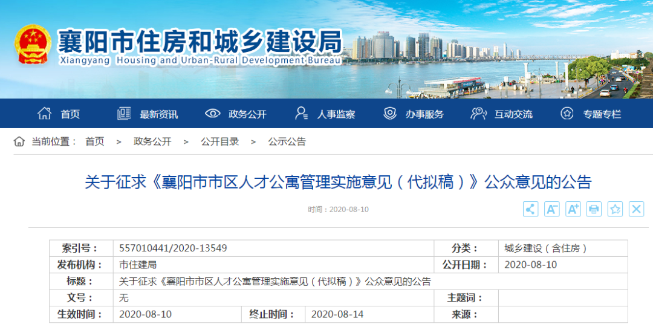This screenshot has width=653, height=330.
Task: Increase font size with the A+ icon
Action: (573, 209)
